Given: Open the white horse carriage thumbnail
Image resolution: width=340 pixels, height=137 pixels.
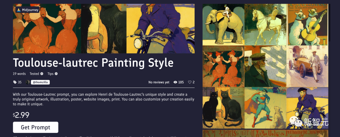Looking at the screenshot, I should point(266,25).
